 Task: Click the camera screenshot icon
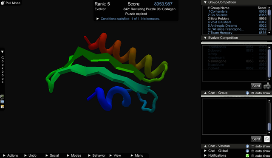tap(267, 86)
